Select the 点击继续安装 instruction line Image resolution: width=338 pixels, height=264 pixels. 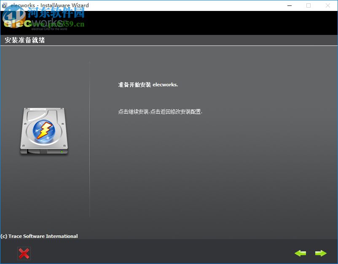click(x=161, y=112)
